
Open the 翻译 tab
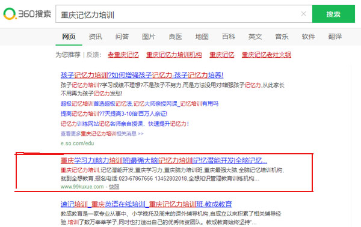(x=335, y=37)
